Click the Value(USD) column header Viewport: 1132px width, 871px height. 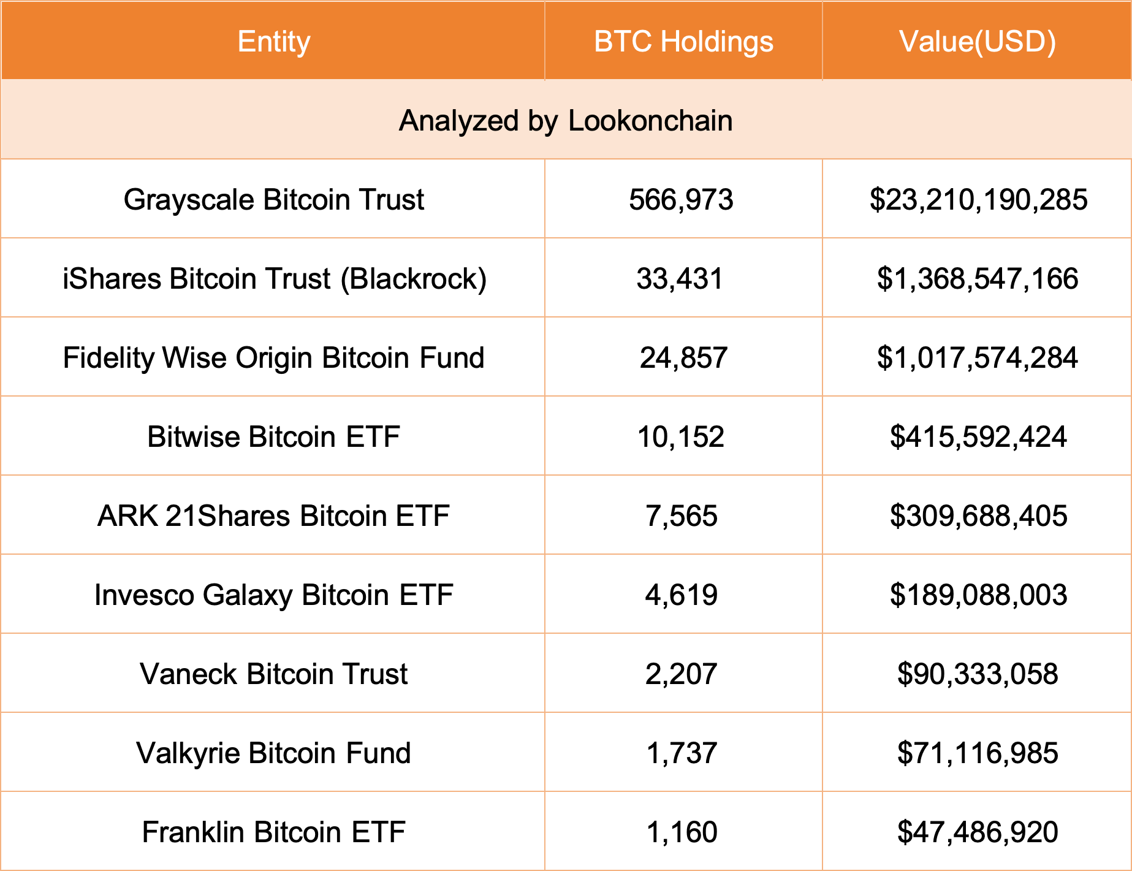[977, 42]
